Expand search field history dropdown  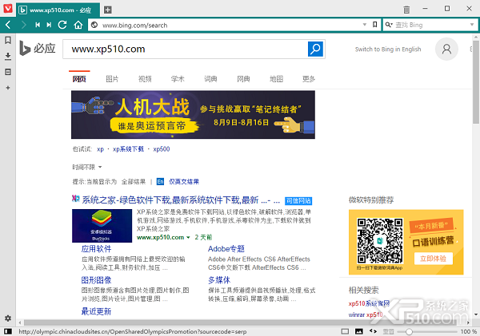coord(472,25)
